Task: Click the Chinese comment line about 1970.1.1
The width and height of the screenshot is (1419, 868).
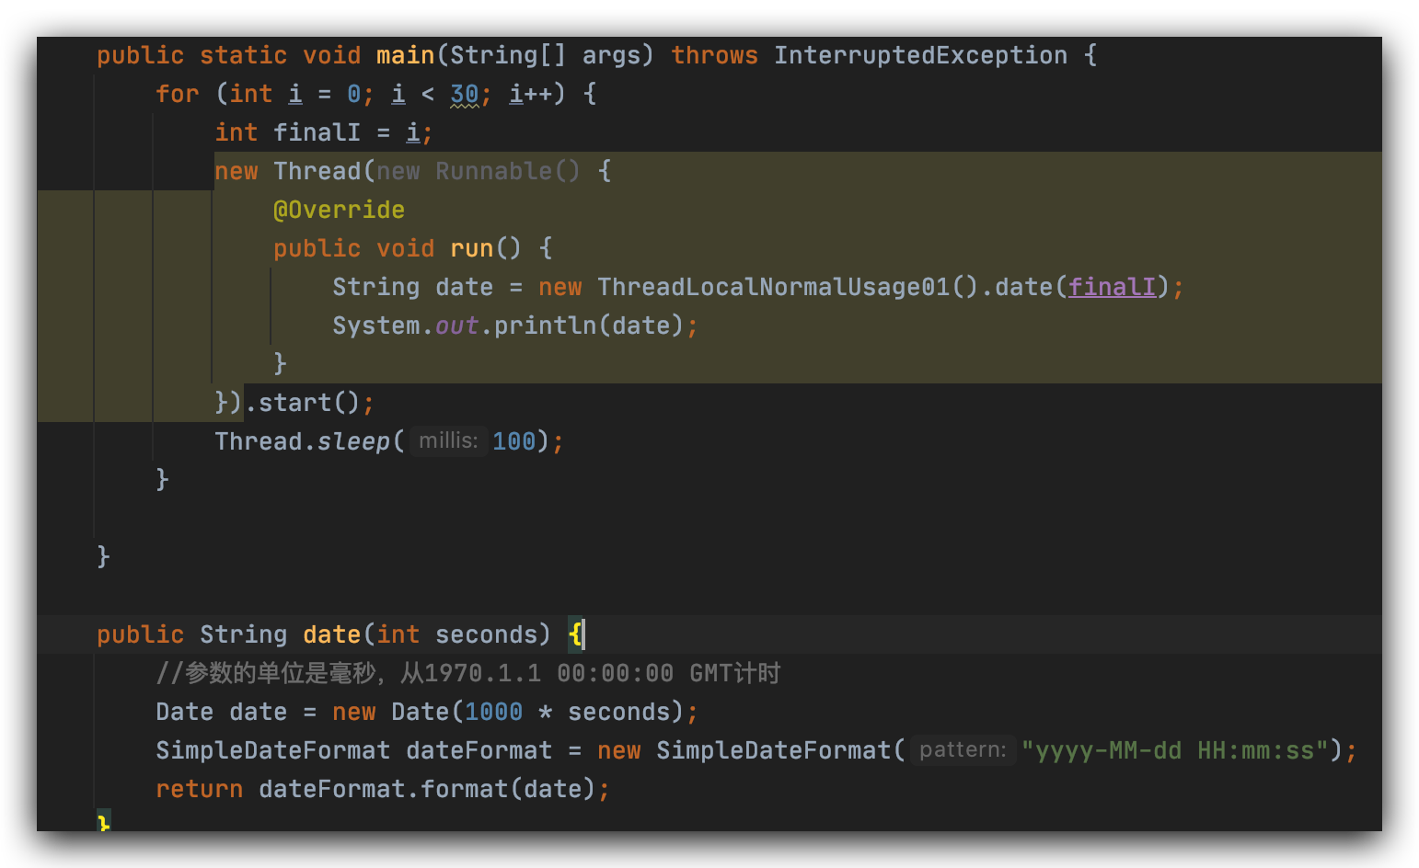Action: click(x=468, y=673)
